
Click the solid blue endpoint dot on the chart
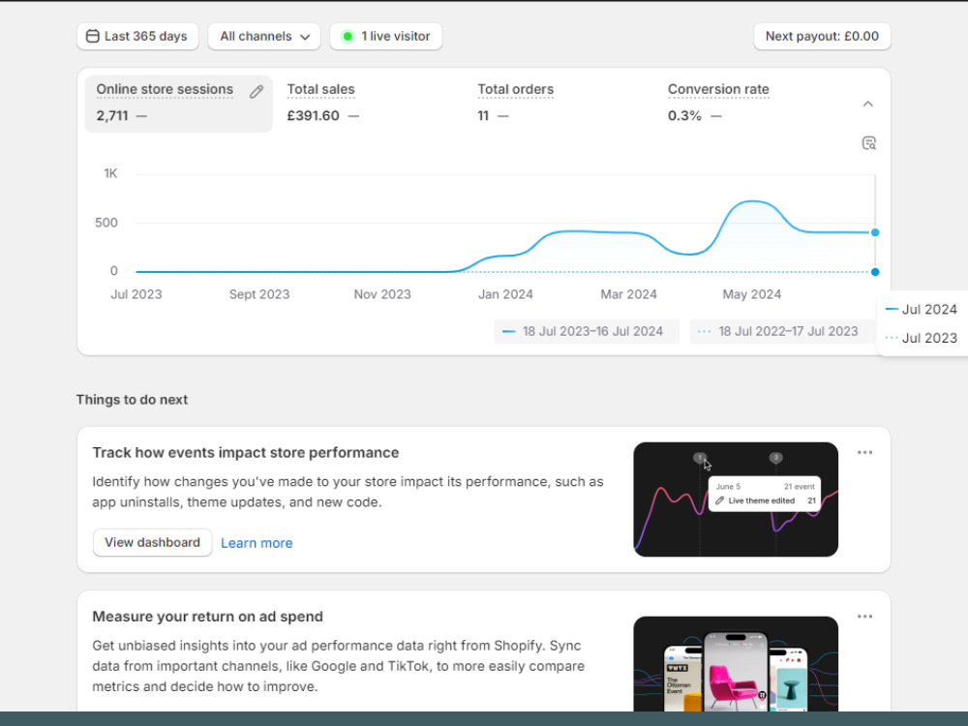tap(875, 232)
